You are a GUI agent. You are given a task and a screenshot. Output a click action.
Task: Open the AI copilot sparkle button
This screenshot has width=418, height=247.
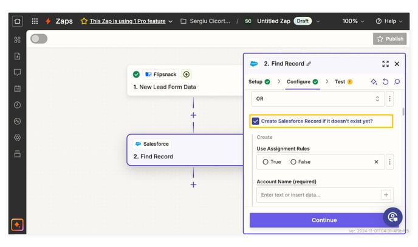pyautogui.click(x=18, y=225)
